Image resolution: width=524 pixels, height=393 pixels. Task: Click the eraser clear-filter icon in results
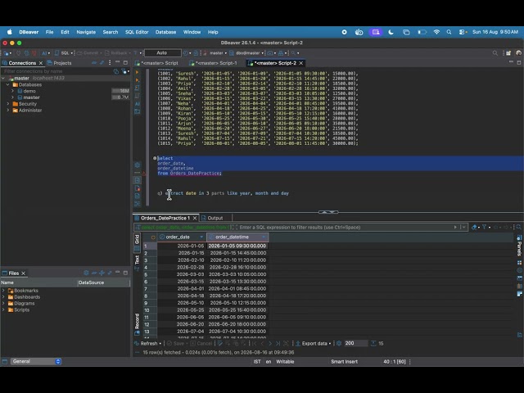[x=474, y=228]
